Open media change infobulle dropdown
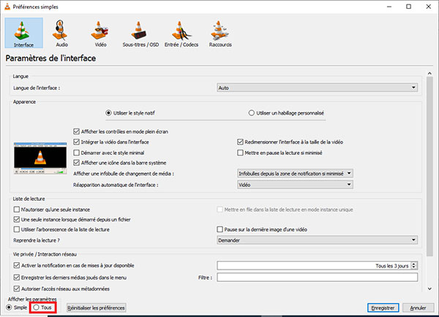This screenshot has height=317, width=439. pos(295,173)
